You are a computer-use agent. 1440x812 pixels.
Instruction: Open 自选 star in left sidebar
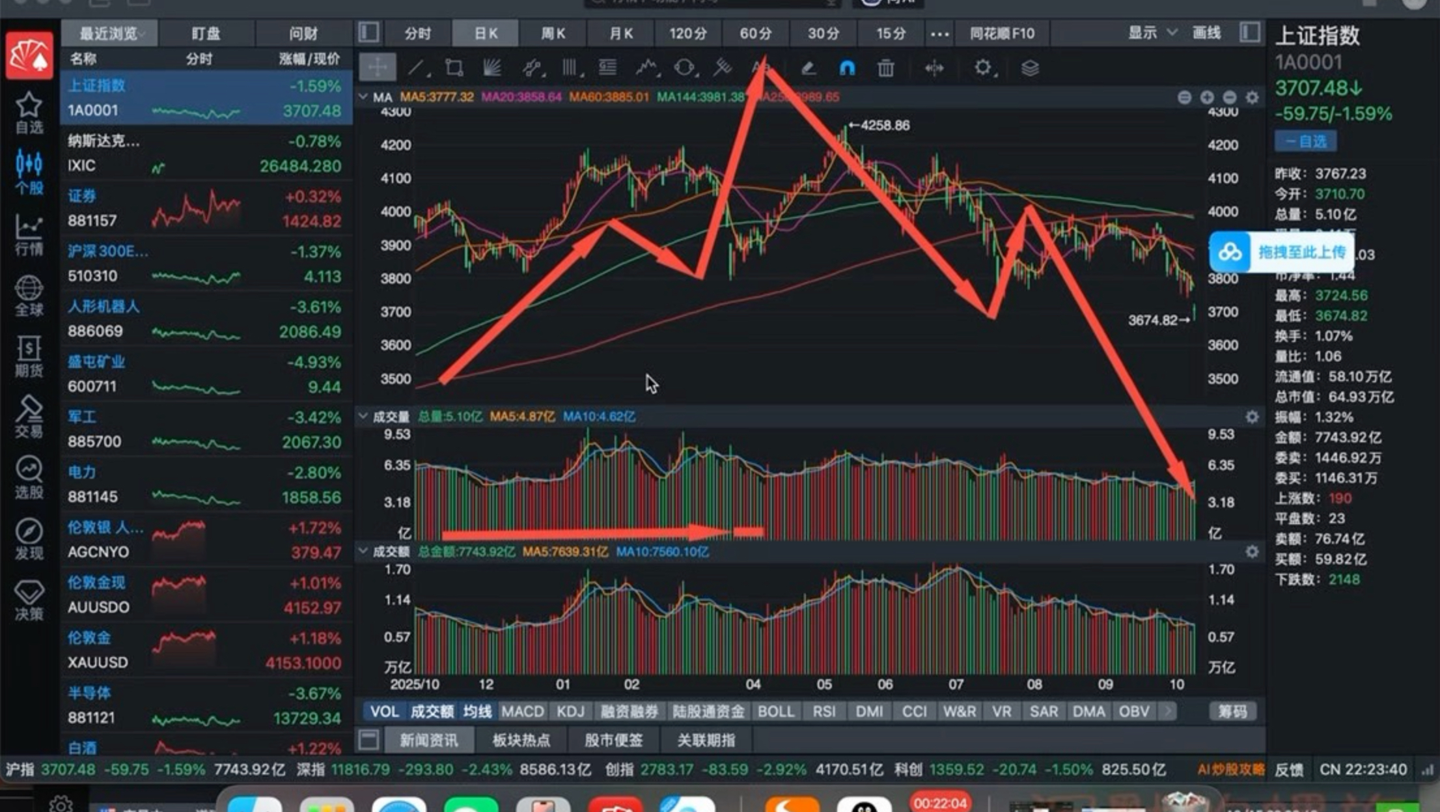coord(29,113)
